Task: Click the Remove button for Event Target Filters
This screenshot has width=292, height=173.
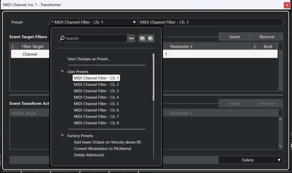Action: [267, 37]
